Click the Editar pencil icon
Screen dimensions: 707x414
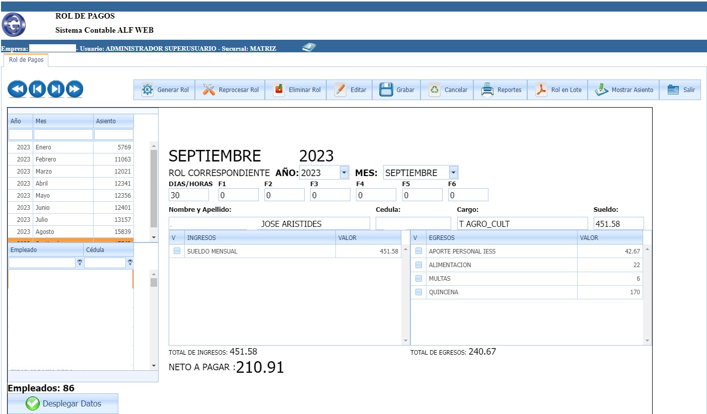pyautogui.click(x=340, y=90)
